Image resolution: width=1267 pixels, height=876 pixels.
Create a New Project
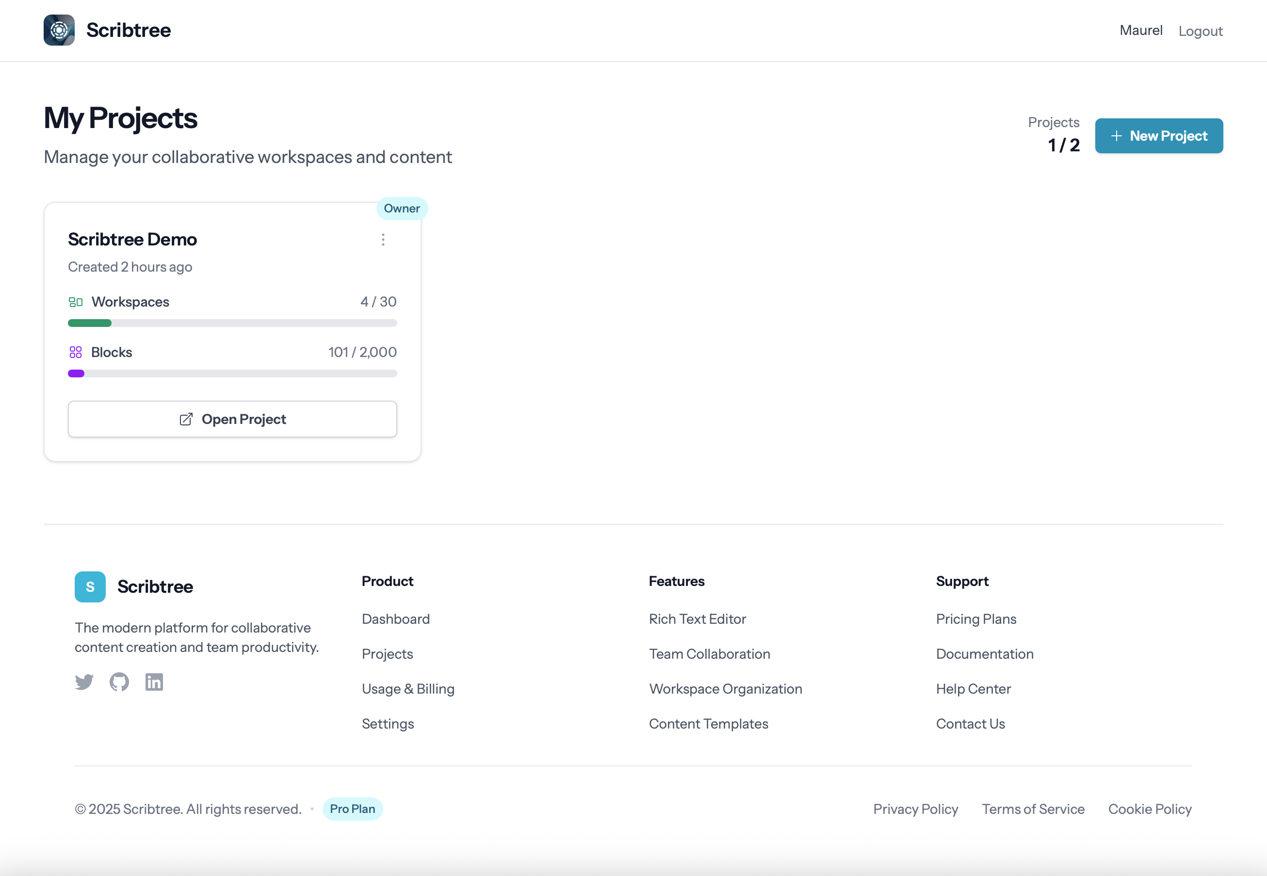[1159, 136]
